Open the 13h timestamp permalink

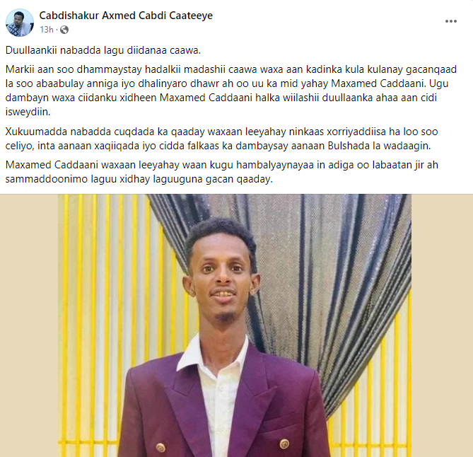click(x=47, y=30)
